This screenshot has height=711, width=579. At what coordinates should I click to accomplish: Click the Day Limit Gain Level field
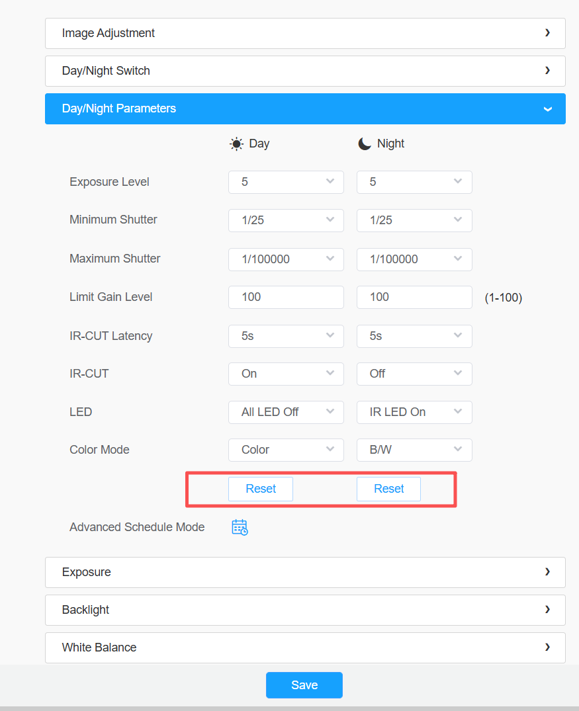(x=286, y=297)
